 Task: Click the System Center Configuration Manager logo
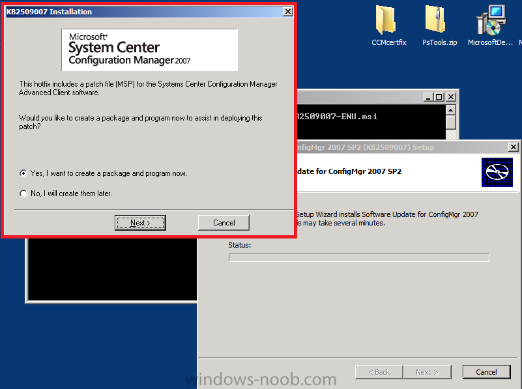pyautogui.click(x=149, y=50)
